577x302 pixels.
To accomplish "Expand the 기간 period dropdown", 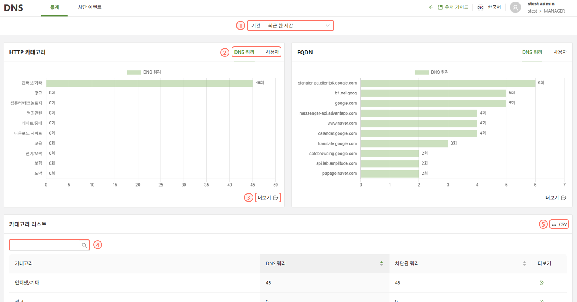I will coord(298,26).
